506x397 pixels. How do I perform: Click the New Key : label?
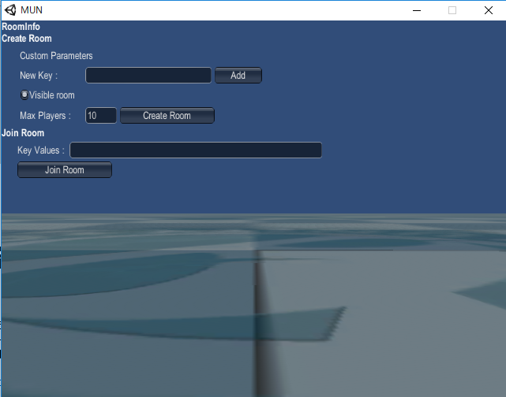coord(39,76)
